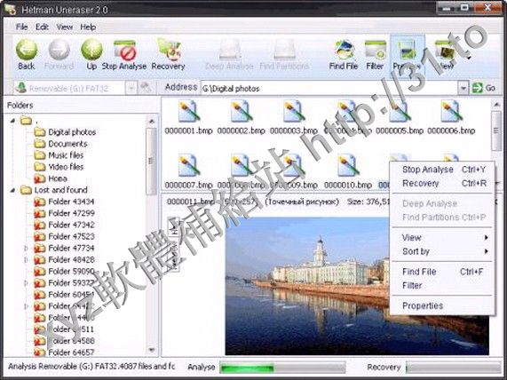Expand Folder 48428 tree node
Viewport: 507px width, 380px height.
tap(27, 260)
